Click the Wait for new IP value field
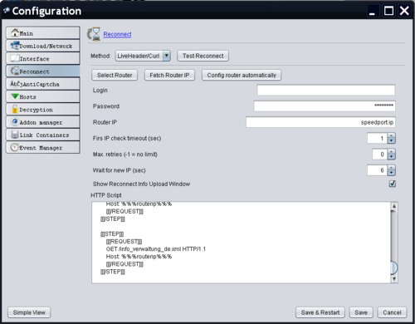Screen dimensions: 415x324 (x=378, y=170)
